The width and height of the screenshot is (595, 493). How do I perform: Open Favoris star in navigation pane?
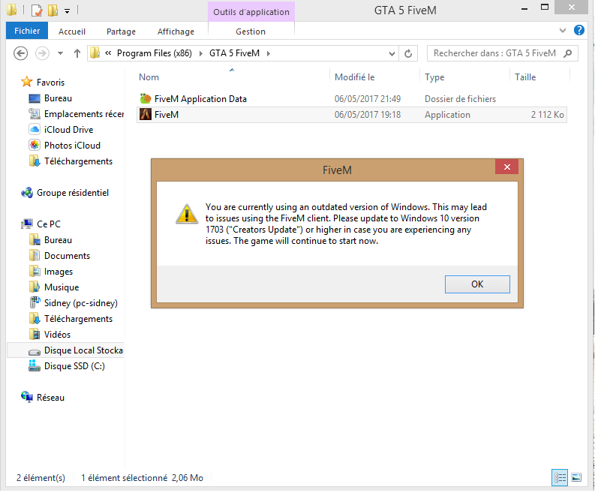26,82
